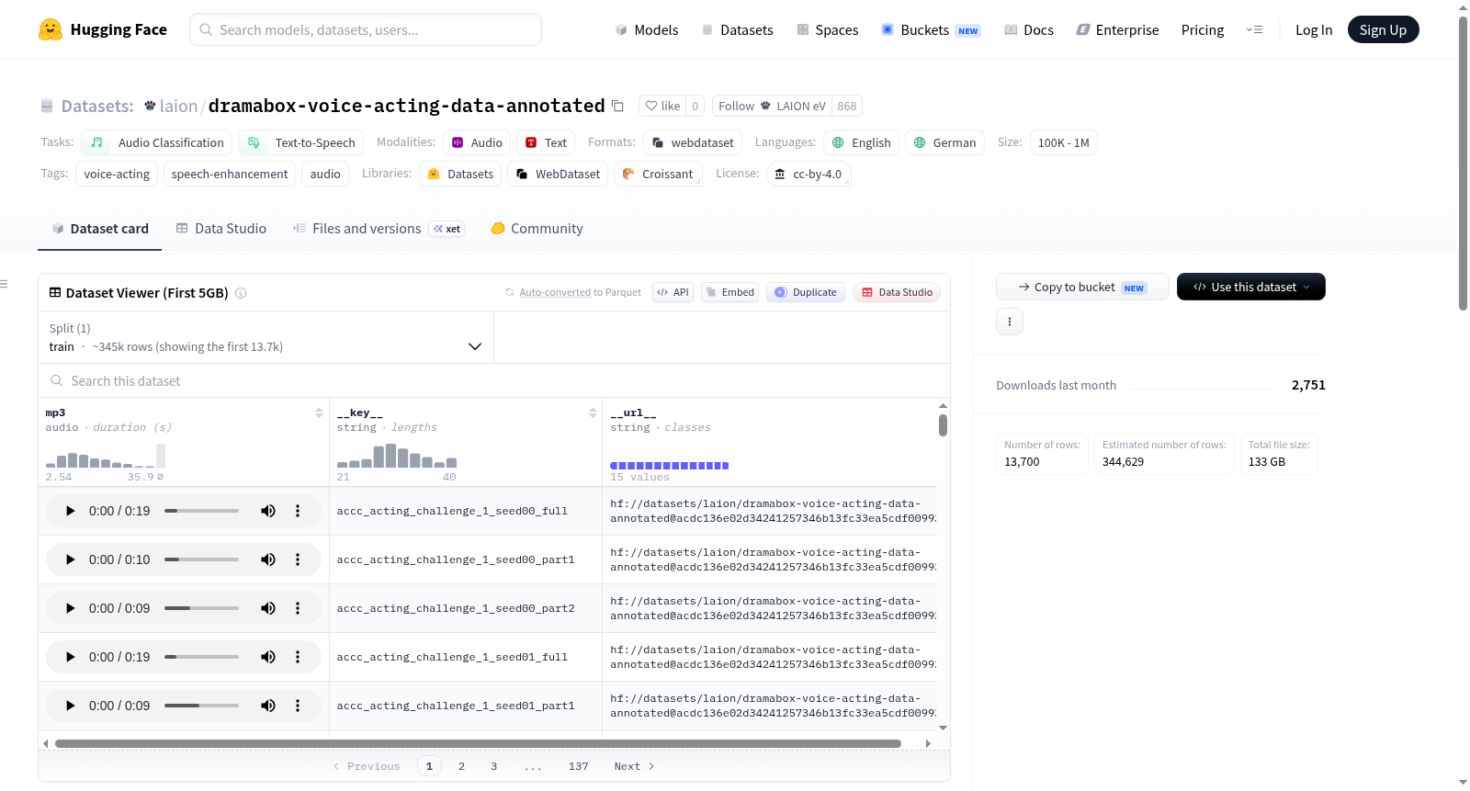Viewport: 1470px width, 791px height.
Task: Open more options for seed01_part1 audio
Action: point(298,706)
